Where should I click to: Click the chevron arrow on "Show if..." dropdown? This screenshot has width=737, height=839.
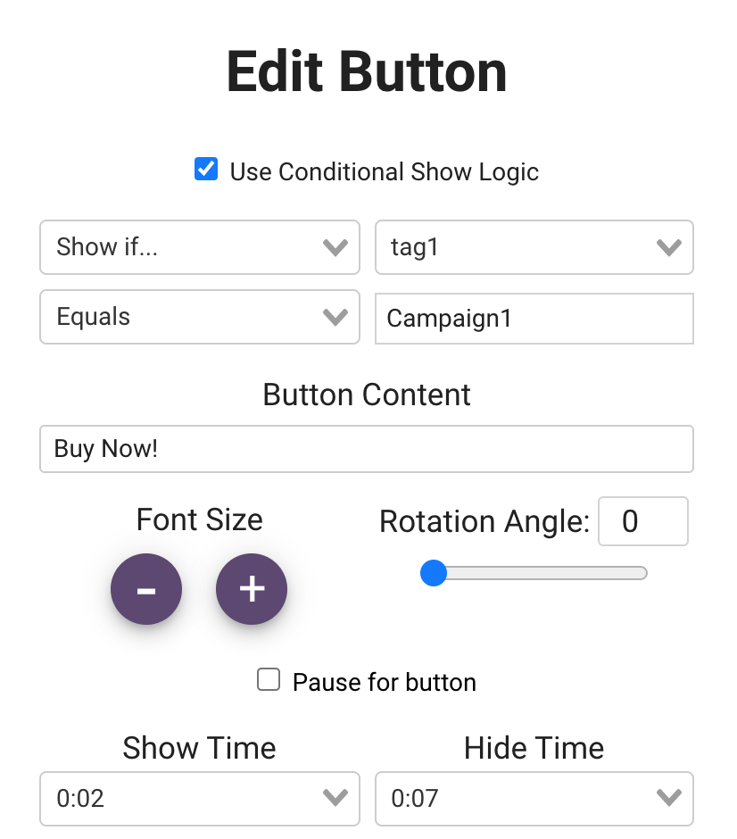click(335, 247)
